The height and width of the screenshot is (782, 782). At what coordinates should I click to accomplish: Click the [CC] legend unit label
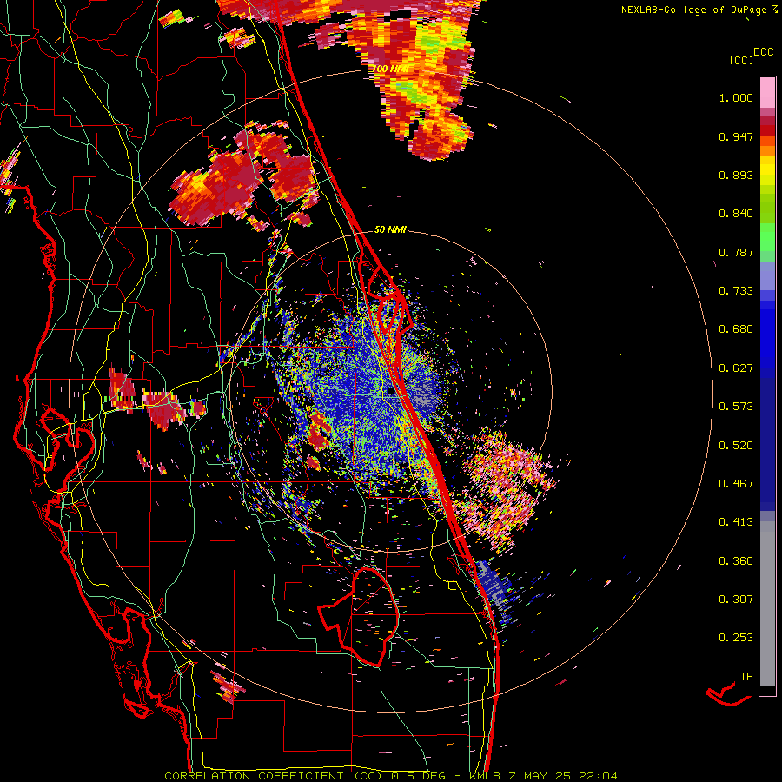[742, 60]
